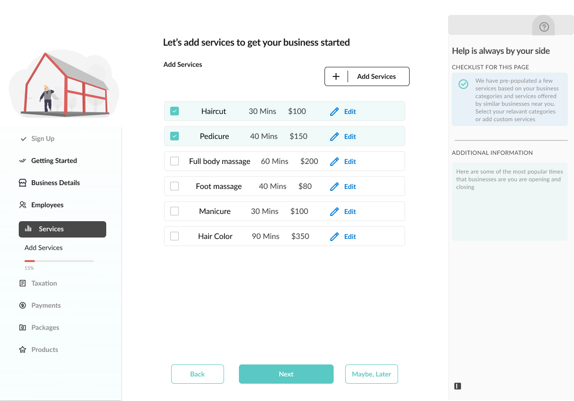Click the 15% progress bar
Image resolution: width=574 pixels, height=401 pixels.
(x=59, y=261)
